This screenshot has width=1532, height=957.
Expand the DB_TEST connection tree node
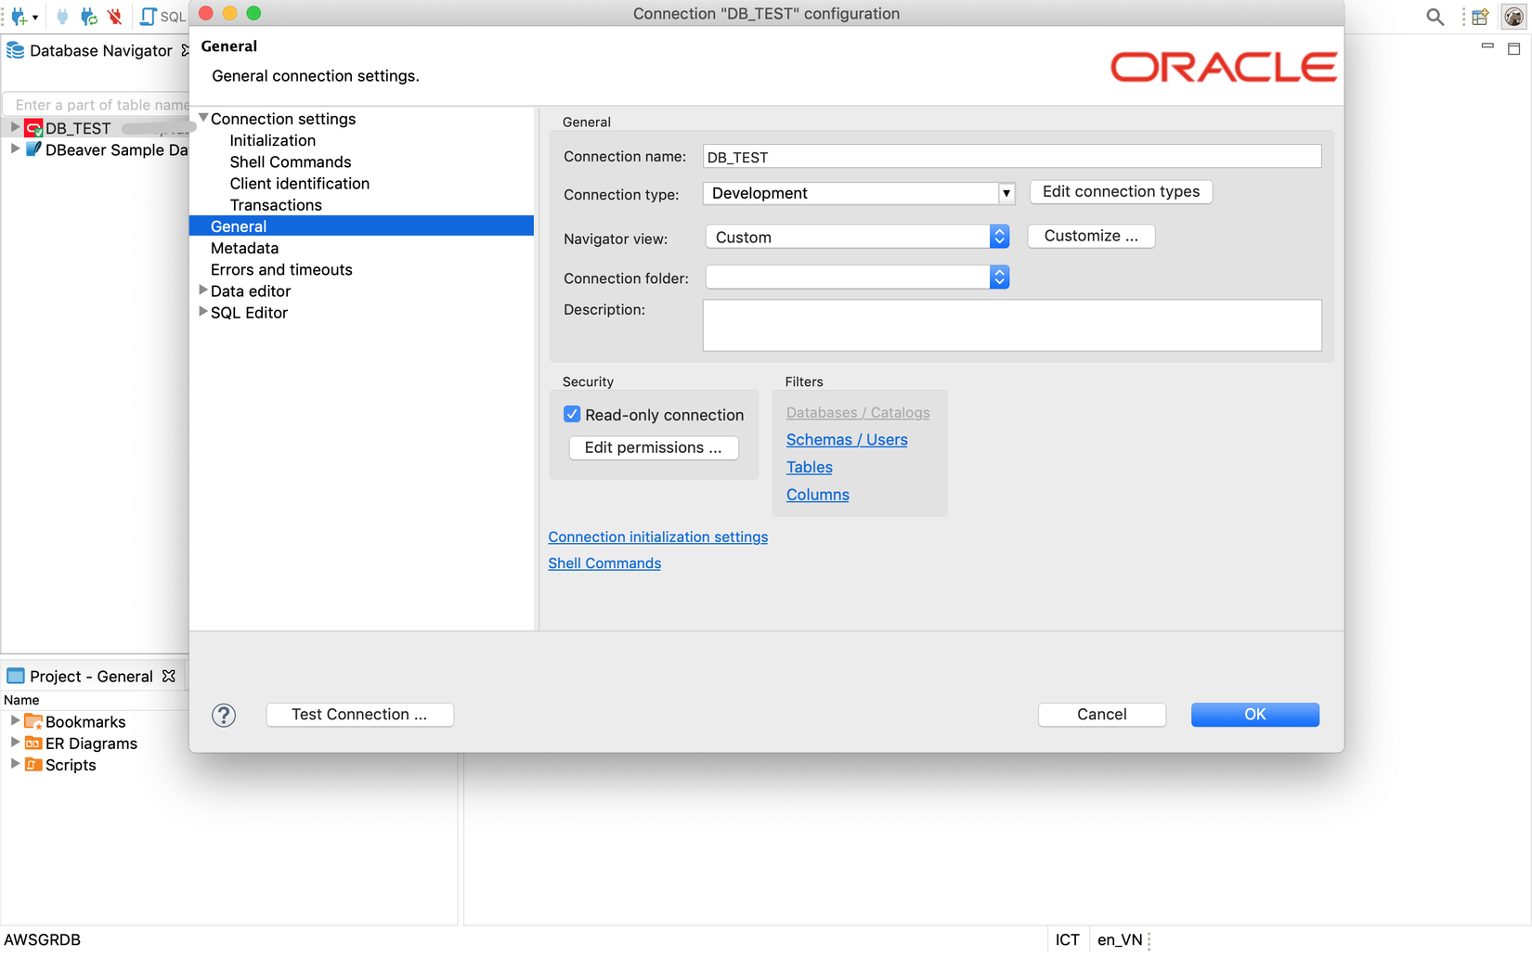coord(15,127)
